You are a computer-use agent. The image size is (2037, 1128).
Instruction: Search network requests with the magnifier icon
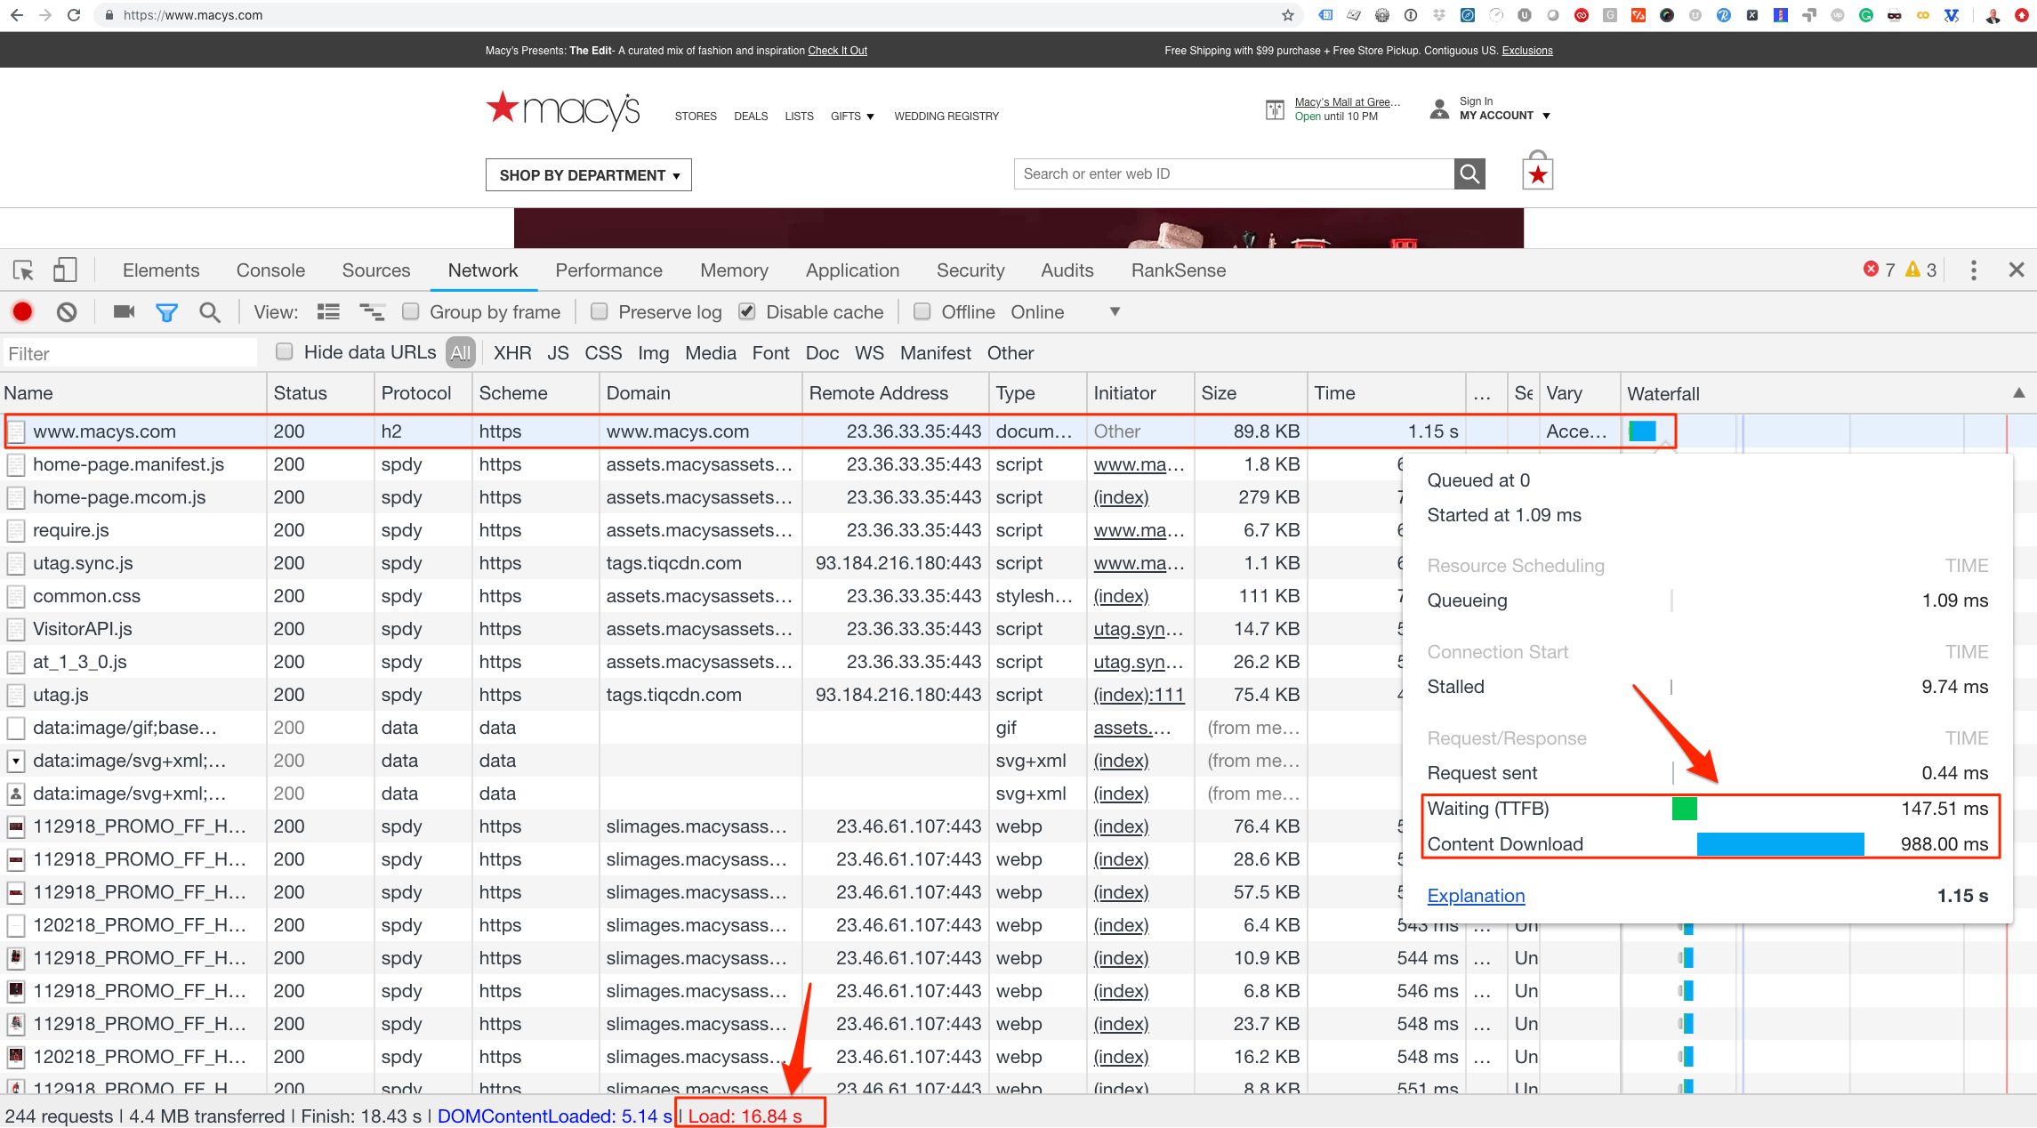(210, 311)
